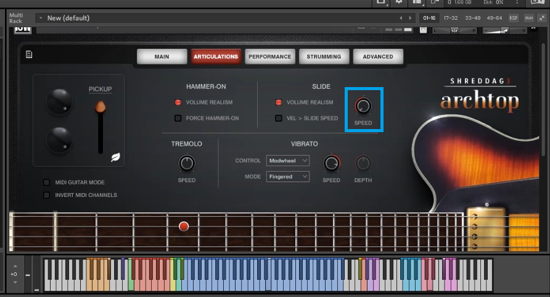Viewport: 550px width, 297px height.
Task: Click the workspace layout icon in top bar
Action: [417, 2]
